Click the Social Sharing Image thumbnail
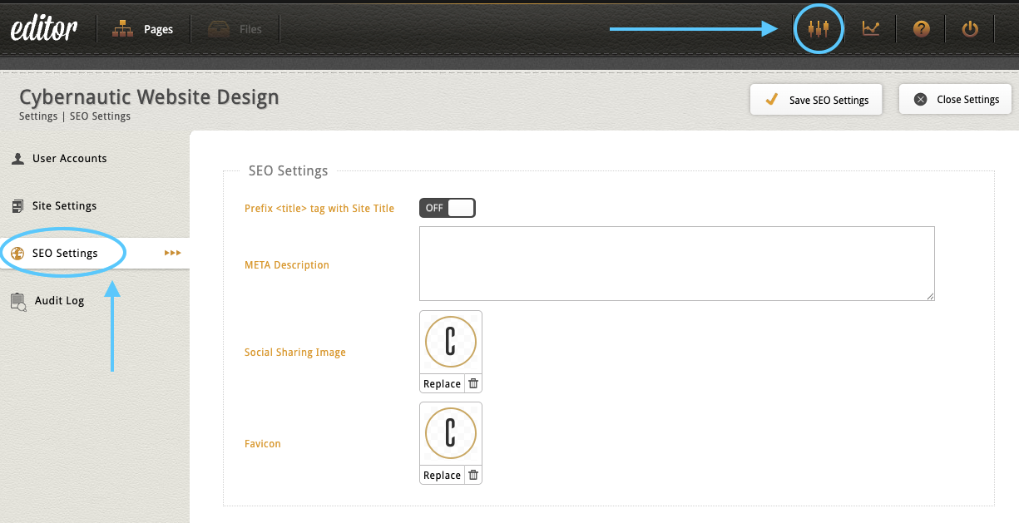 (x=451, y=342)
